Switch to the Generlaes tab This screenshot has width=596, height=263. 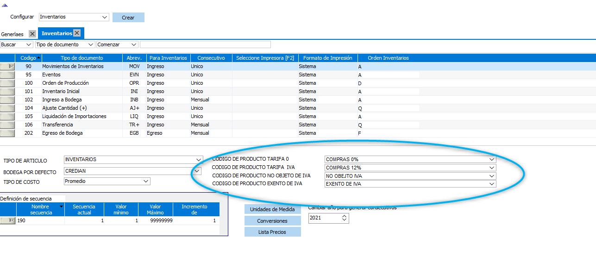[13, 34]
